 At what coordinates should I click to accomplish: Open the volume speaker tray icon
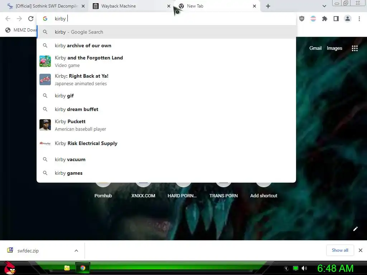[x=304, y=268]
